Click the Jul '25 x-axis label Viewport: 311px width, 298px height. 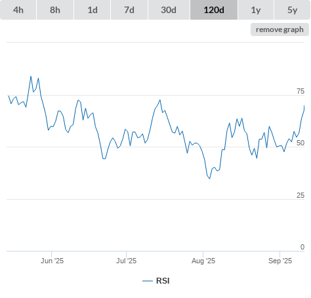126,261
